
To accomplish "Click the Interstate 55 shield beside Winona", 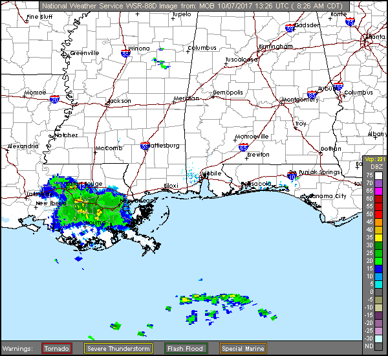I will point(125,53).
